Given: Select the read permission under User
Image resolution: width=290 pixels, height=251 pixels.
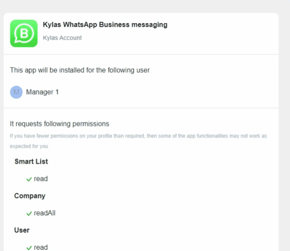Looking at the screenshot, I should click(41, 248).
